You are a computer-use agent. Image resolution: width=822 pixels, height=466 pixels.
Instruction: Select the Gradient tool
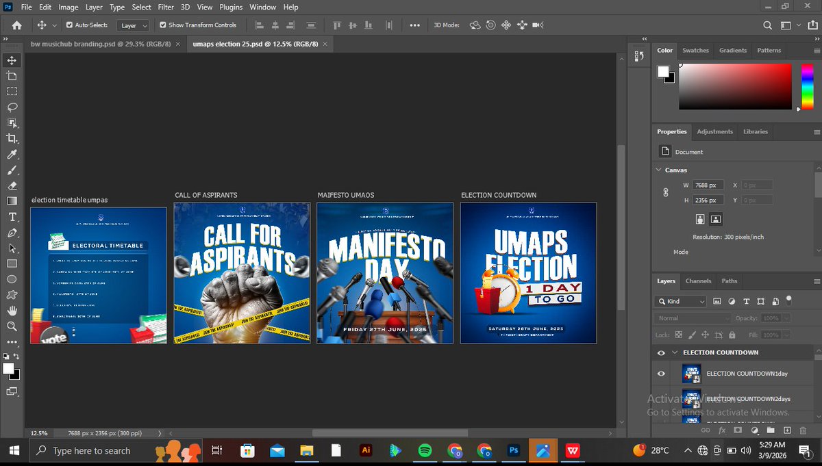(12, 201)
